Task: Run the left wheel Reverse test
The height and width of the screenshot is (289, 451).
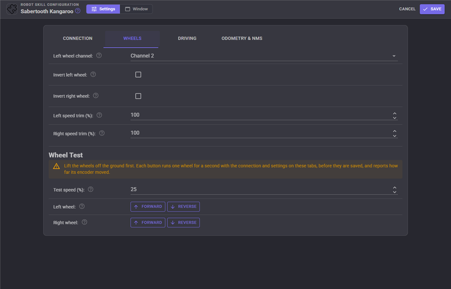Action: click(184, 207)
